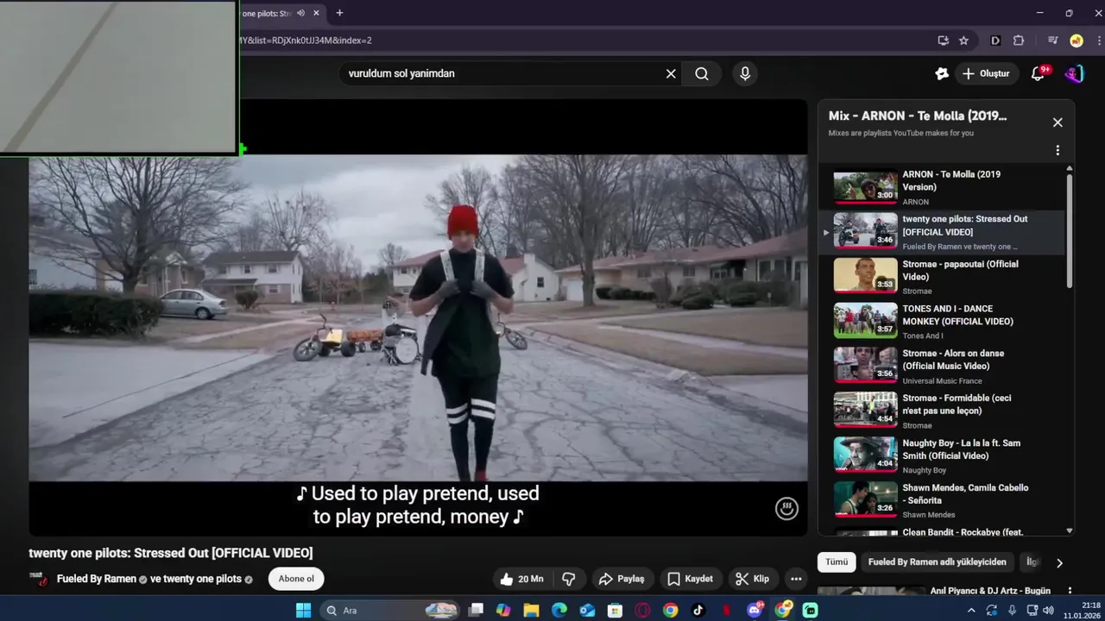Open Microsoft Edge from taskbar
The height and width of the screenshot is (621, 1105).
click(559, 611)
